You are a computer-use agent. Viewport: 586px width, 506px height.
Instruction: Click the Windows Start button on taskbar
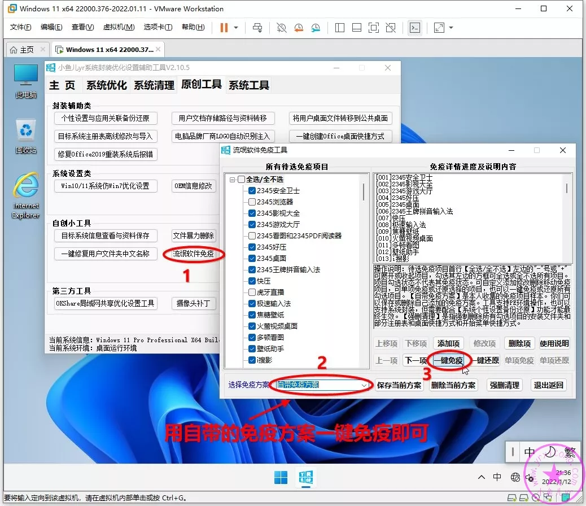[281, 478]
